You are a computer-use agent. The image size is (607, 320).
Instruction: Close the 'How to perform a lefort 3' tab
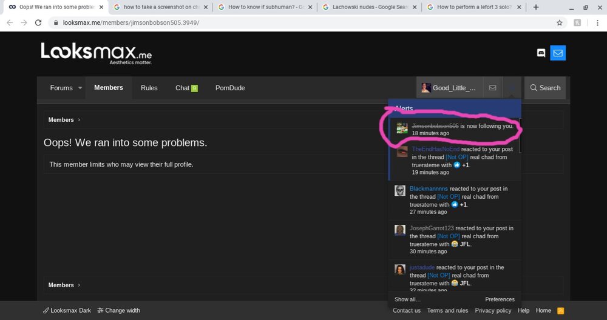519,7
